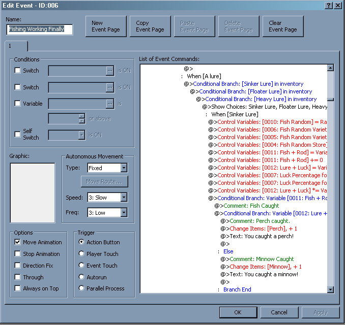Select the Parallel Process trigger
345x325 pixels.
point(81,288)
